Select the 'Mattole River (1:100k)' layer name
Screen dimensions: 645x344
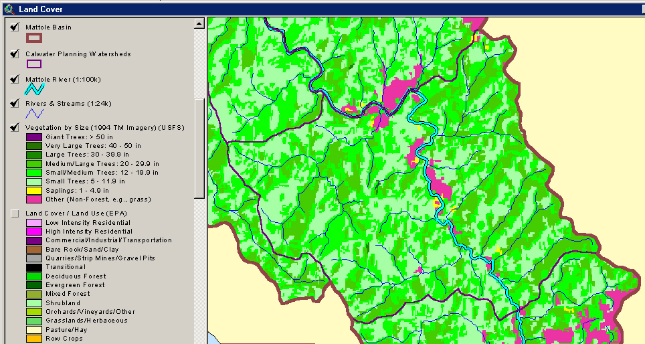point(63,80)
